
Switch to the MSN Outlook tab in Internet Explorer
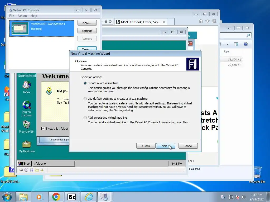(140, 22)
